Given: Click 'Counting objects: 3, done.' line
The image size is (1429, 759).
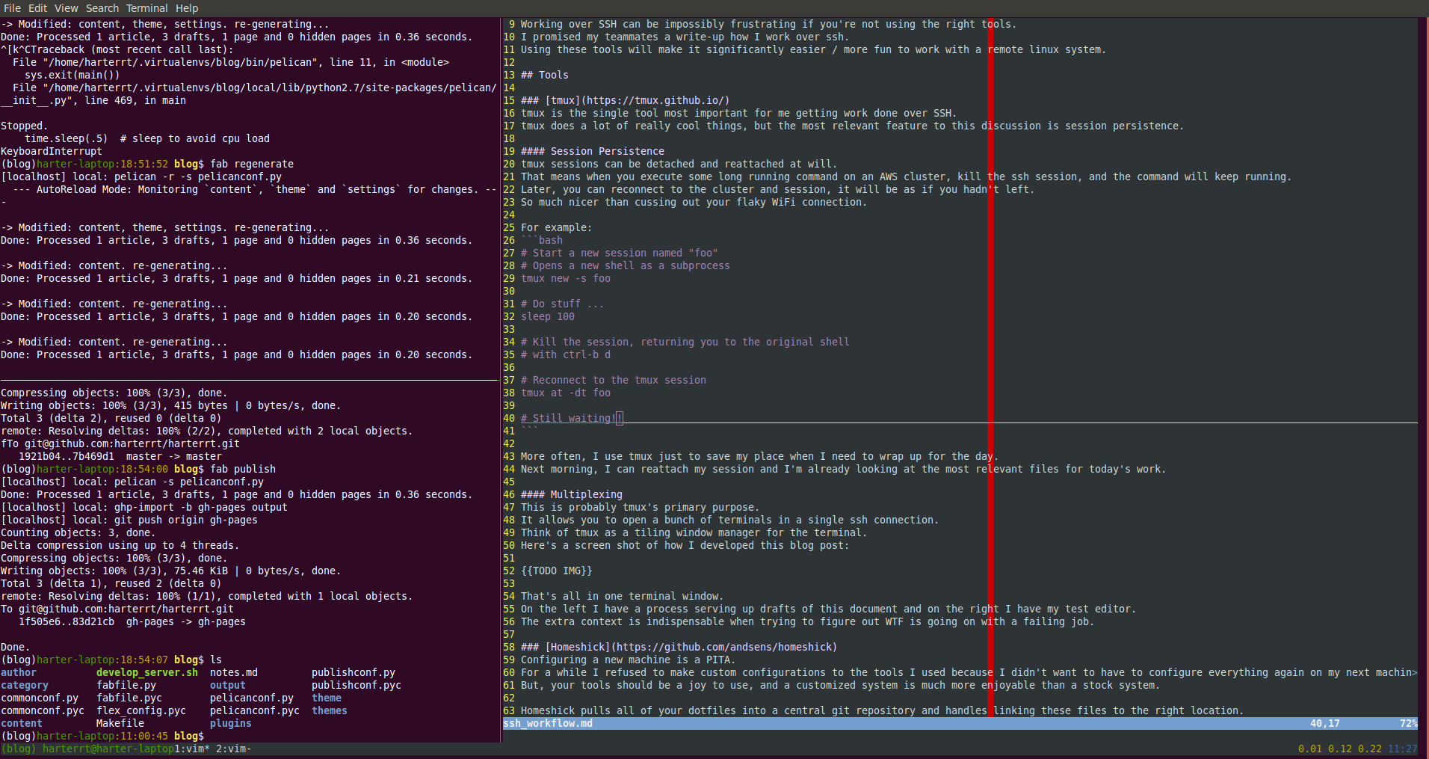Looking at the screenshot, I should tap(78, 532).
